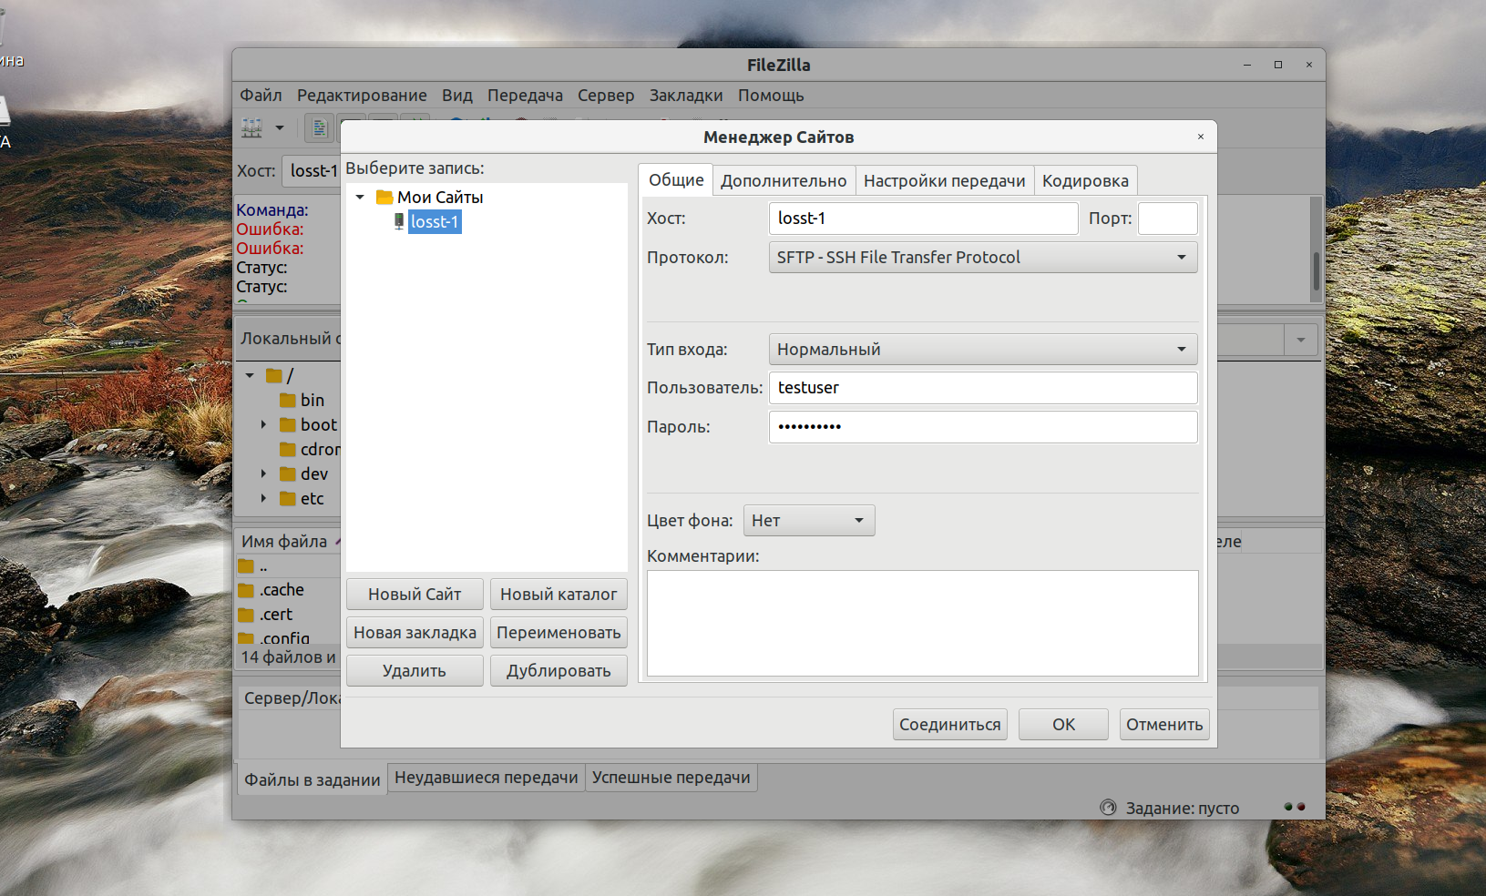The height and width of the screenshot is (896, 1486).
Task: Click the OK button
Action: 1063,725
